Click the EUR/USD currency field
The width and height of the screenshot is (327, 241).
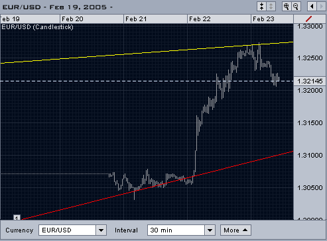pyautogui.click(x=67, y=230)
